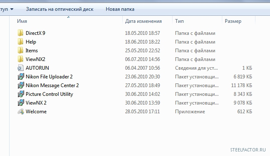Screen dimensions: 270x156
Task: Click "Новая папка" toolbar button
Action: pos(120,9)
